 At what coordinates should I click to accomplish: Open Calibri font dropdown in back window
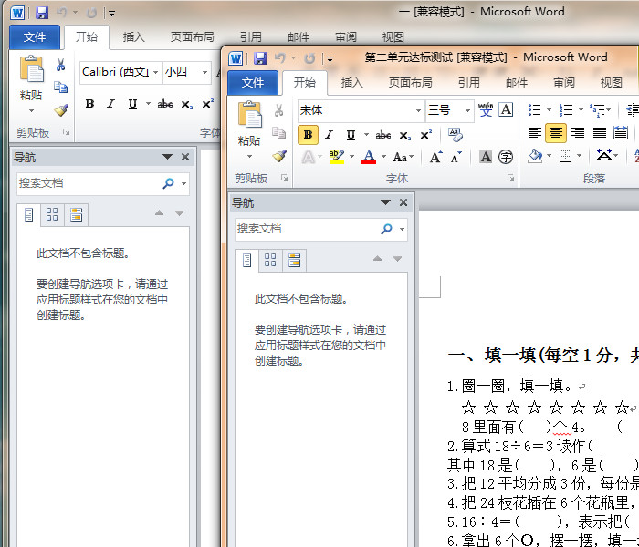[x=156, y=72]
